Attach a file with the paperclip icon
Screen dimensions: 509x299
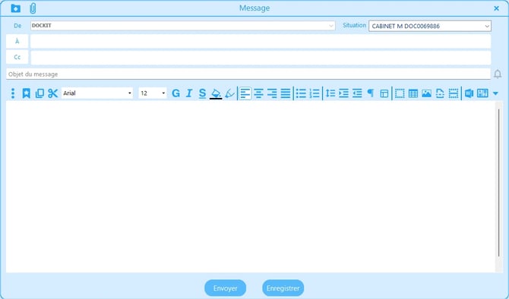(33, 8)
